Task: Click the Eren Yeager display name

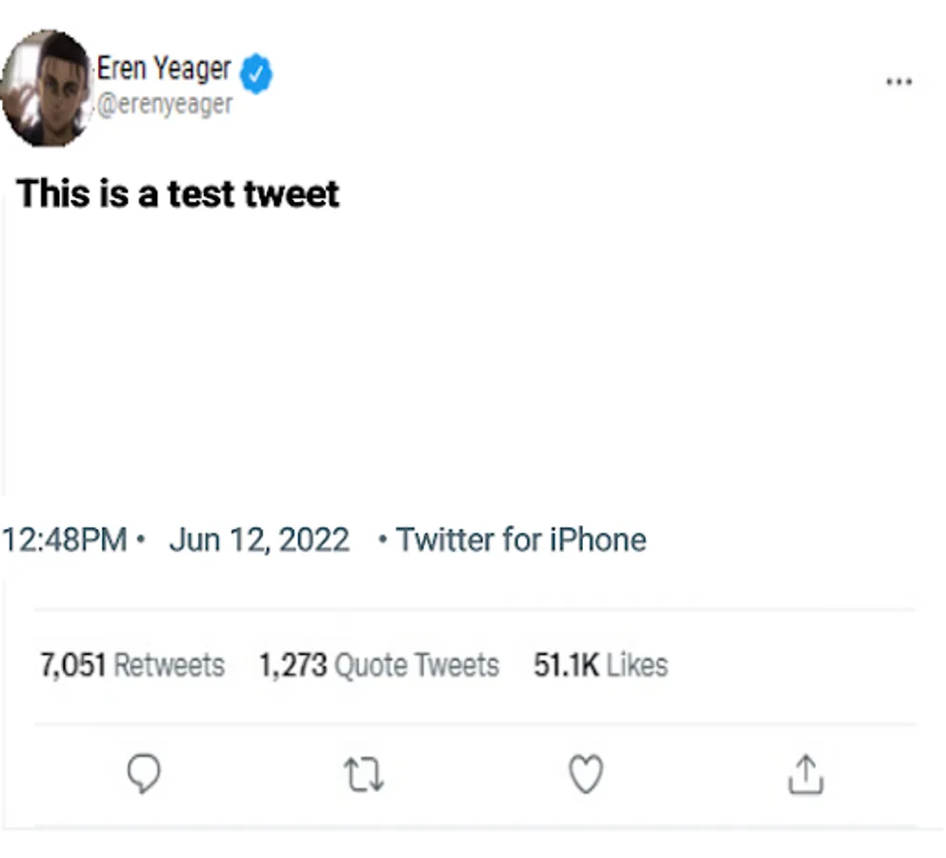Action: pos(164,69)
